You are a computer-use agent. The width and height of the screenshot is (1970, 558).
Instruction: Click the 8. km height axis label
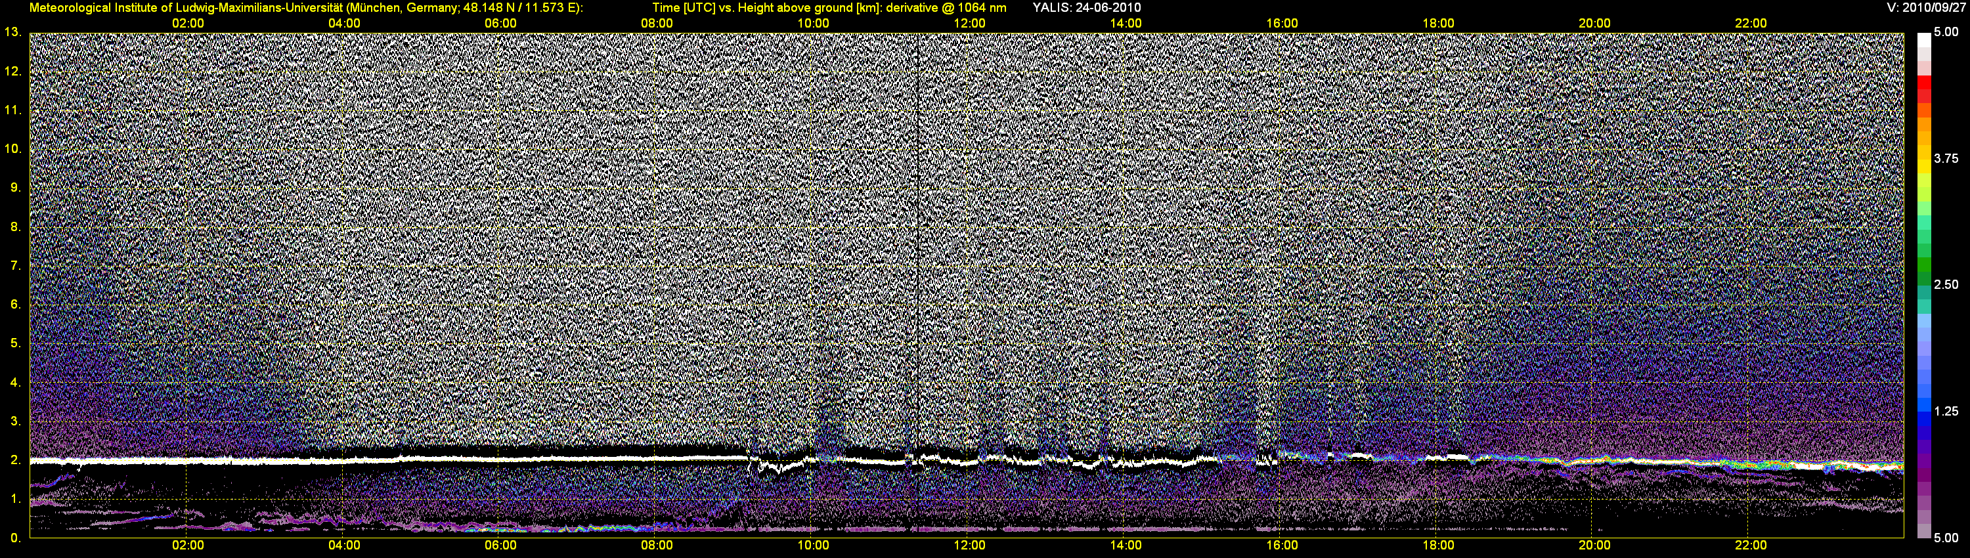coord(15,227)
